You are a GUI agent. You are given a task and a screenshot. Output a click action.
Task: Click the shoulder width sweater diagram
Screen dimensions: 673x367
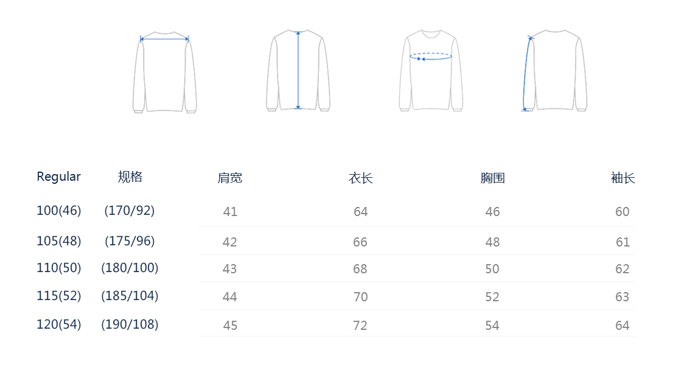pyautogui.click(x=164, y=72)
